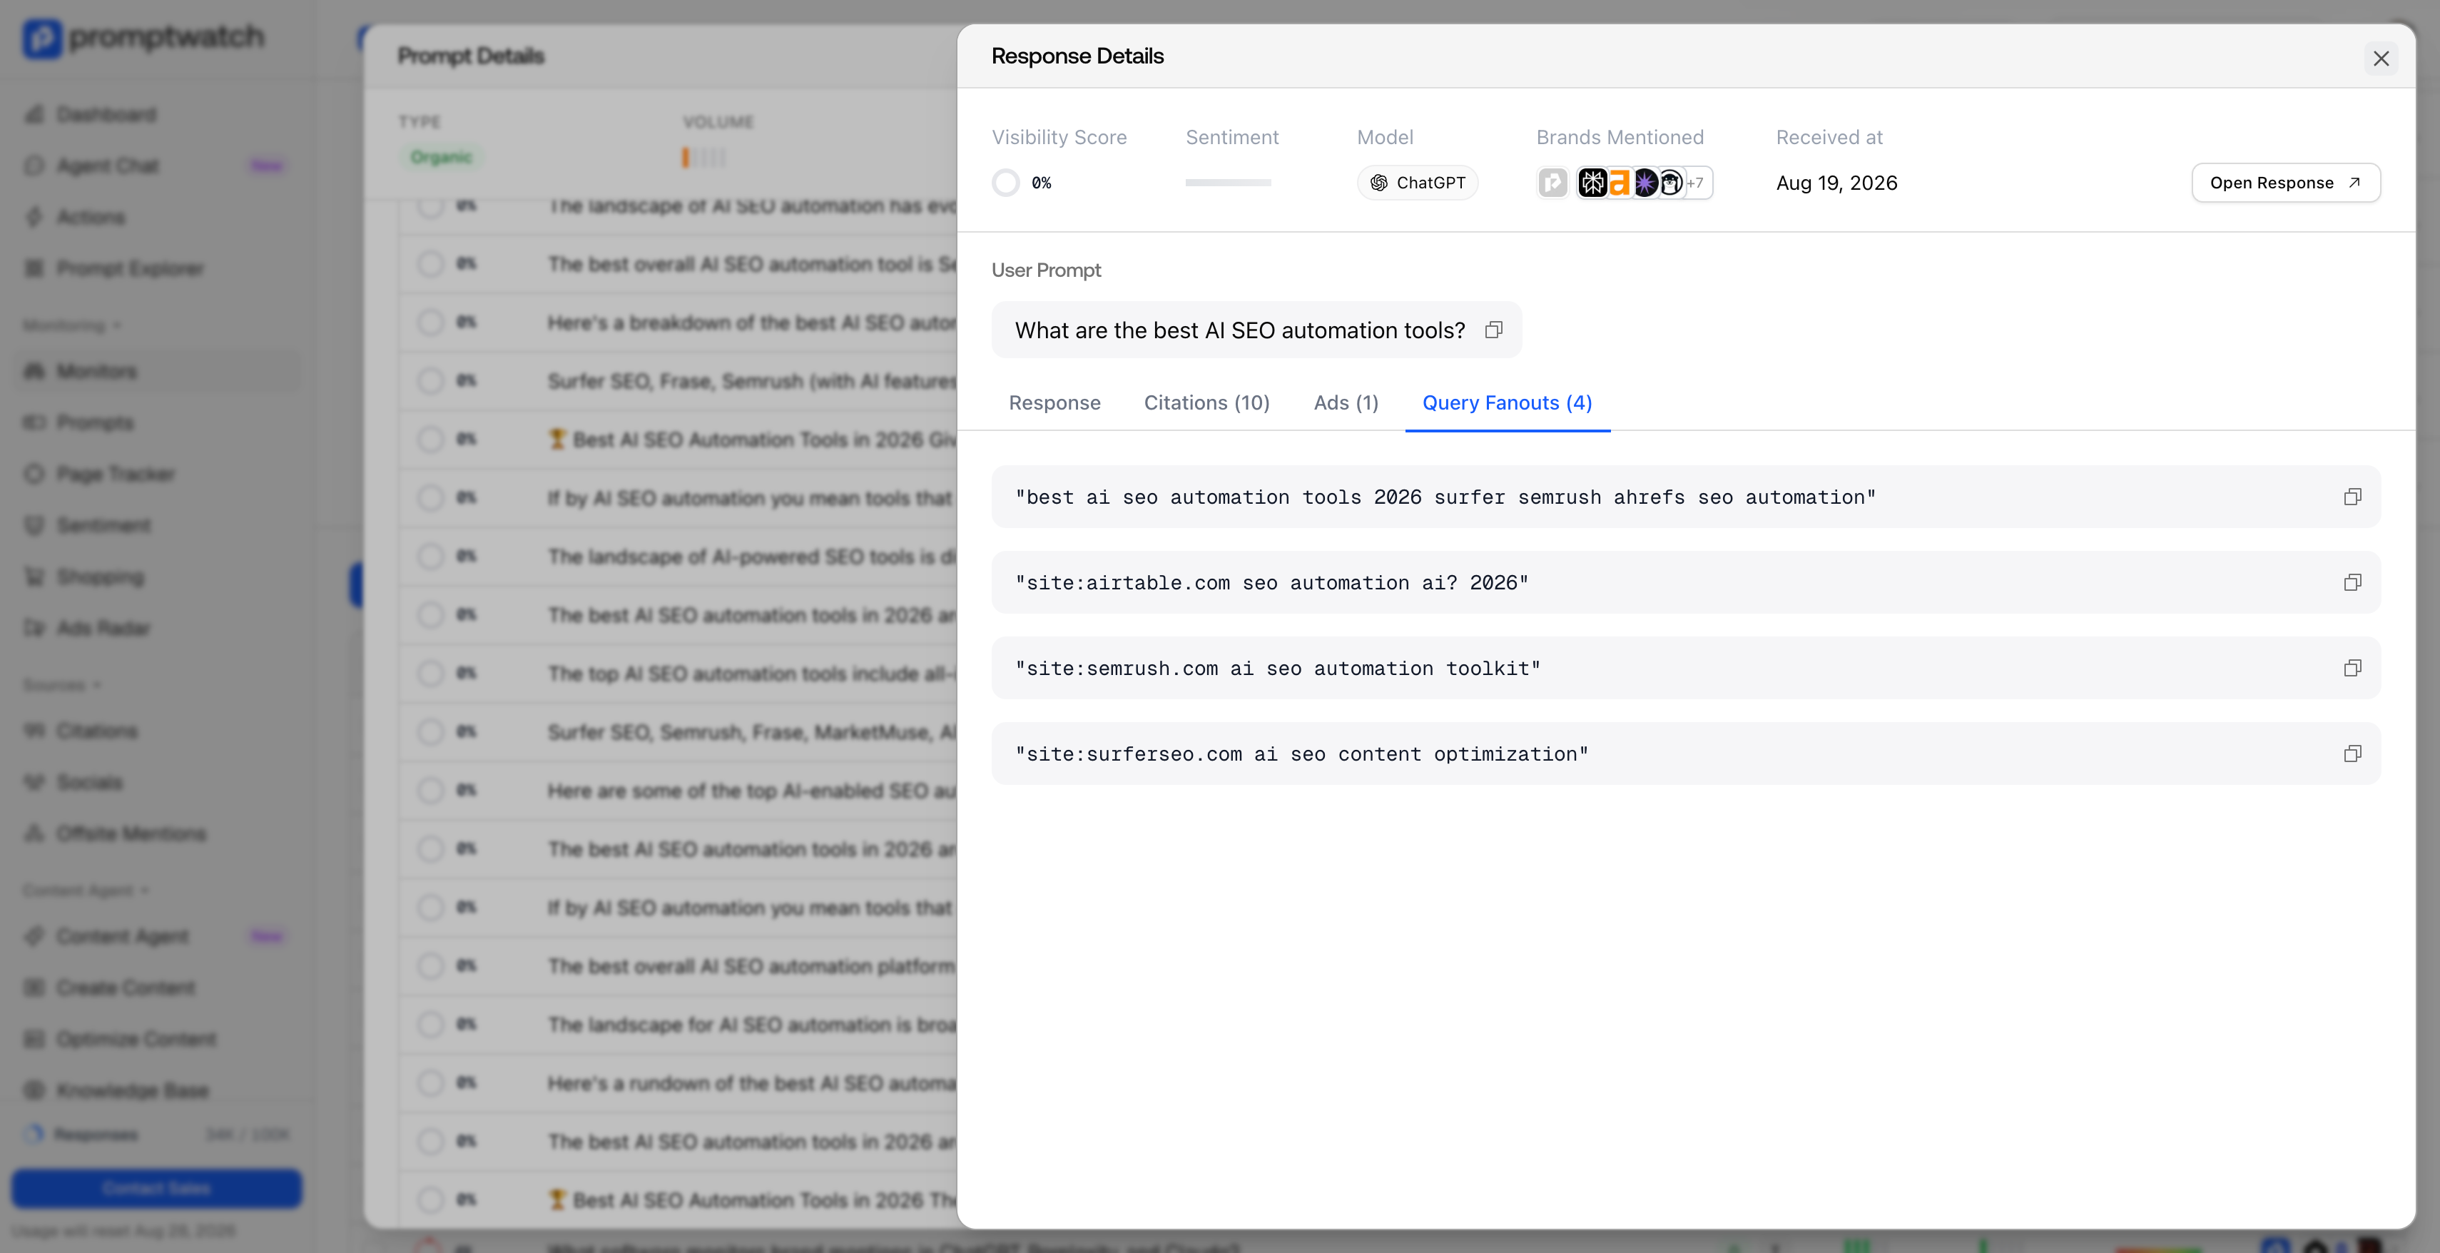Click the 'Aug 19, 2026' received date
Viewport: 2440px width, 1253px height.
[x=1836, y=183]
